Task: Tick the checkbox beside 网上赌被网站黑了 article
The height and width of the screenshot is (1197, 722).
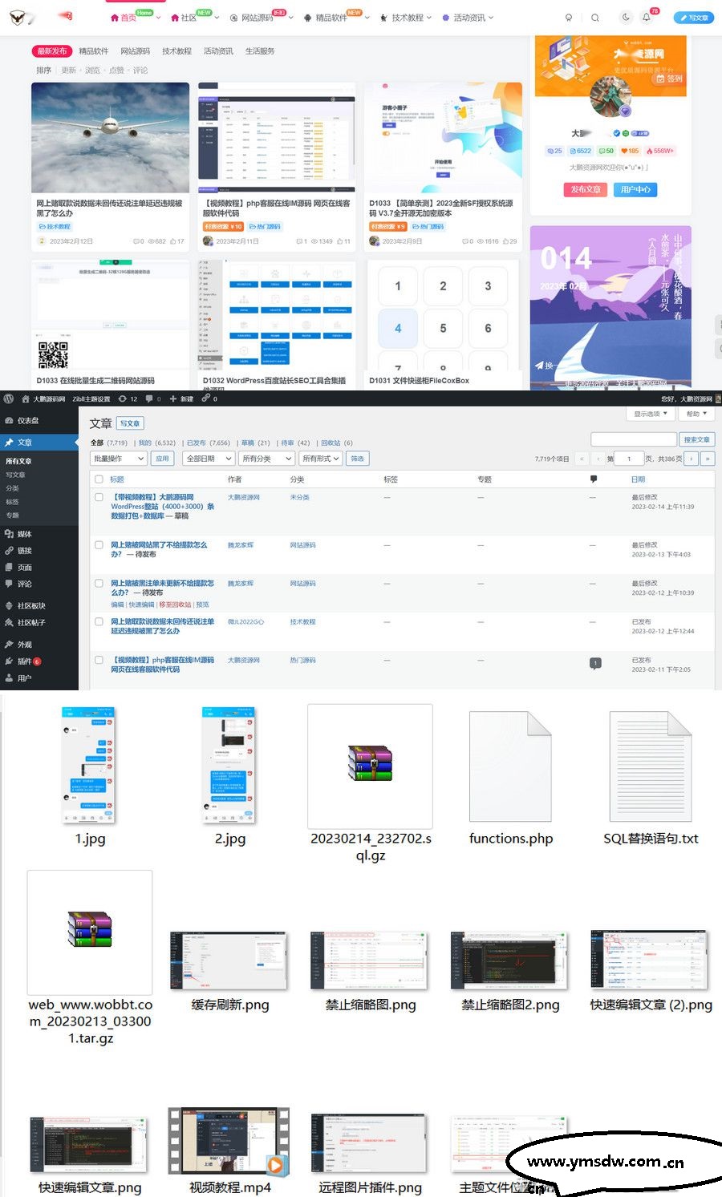Action: point(99,544)
